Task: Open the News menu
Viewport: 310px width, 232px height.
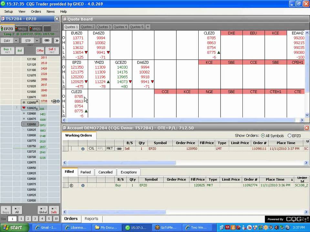Action: click(50, 12)
